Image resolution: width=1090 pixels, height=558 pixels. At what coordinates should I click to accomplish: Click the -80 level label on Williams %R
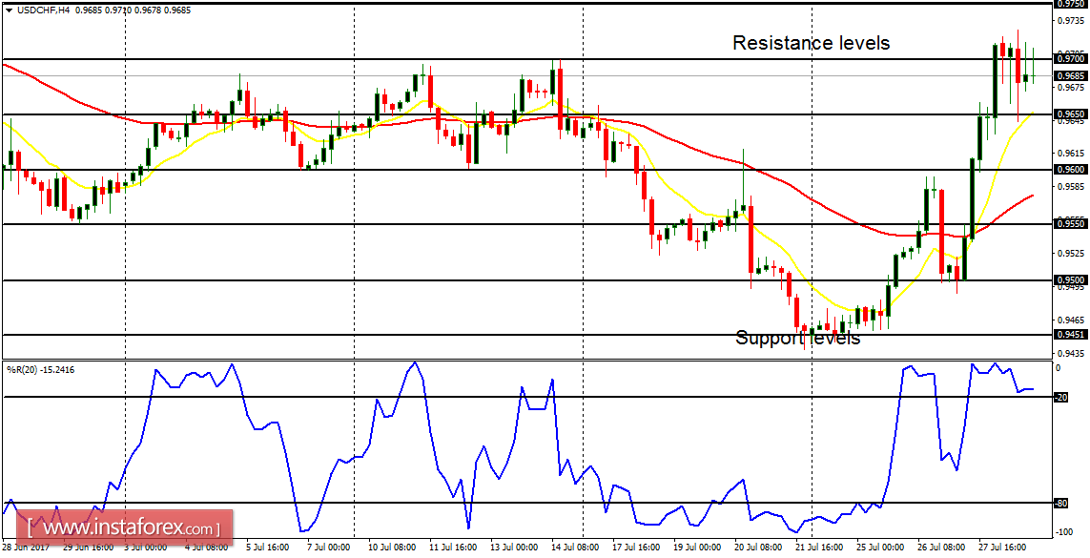point(1060,503)
